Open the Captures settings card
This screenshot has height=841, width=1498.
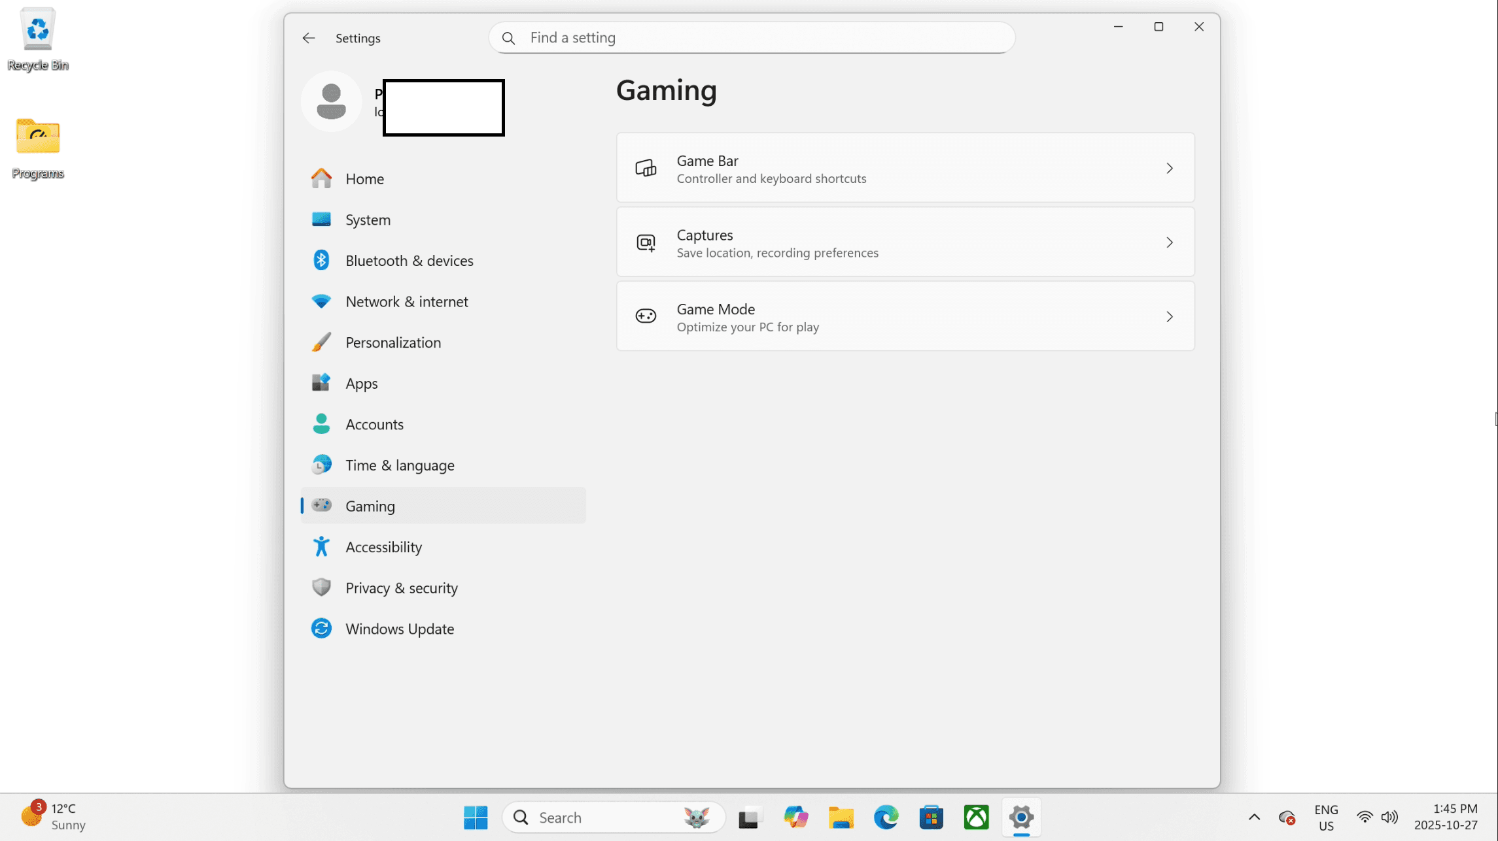[905, 242]
